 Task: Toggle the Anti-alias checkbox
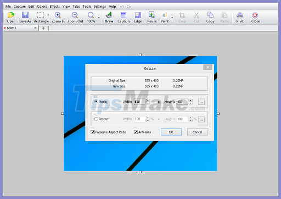[x=136, y=132]
